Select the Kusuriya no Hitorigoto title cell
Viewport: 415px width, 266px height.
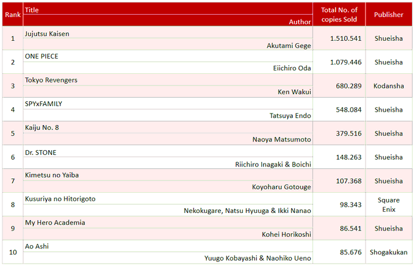[x=168, y=199]
